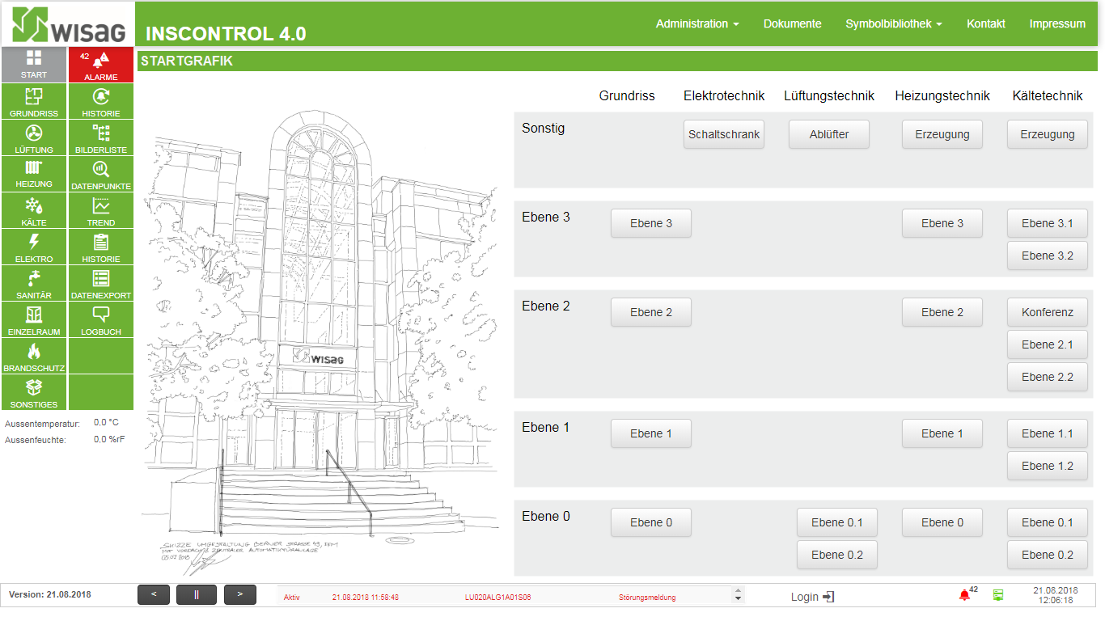Image resolution: width=1105 pixels, height=621 pixels.
Task: Click the Login link in the status bar
Action: coord(805,597)
